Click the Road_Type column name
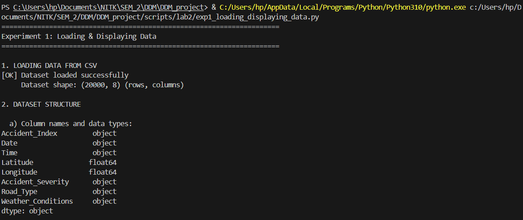The height and width of the screenshot is (220, 523). coord(19,192)
